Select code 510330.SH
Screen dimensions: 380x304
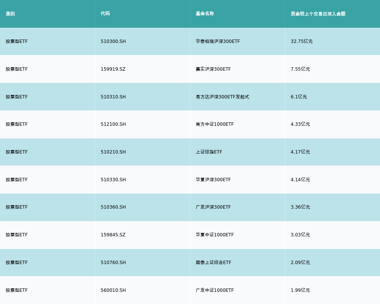click(x=113, y=180)
